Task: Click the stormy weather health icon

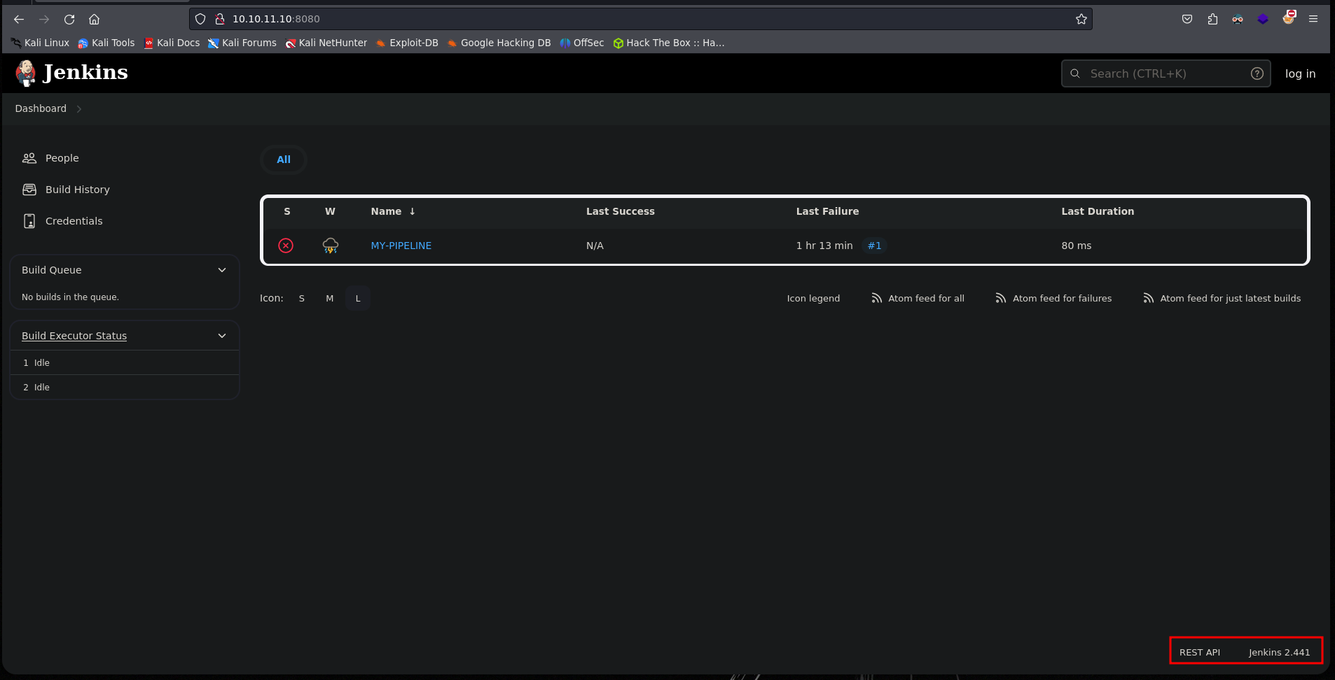Action: (331, 246)
